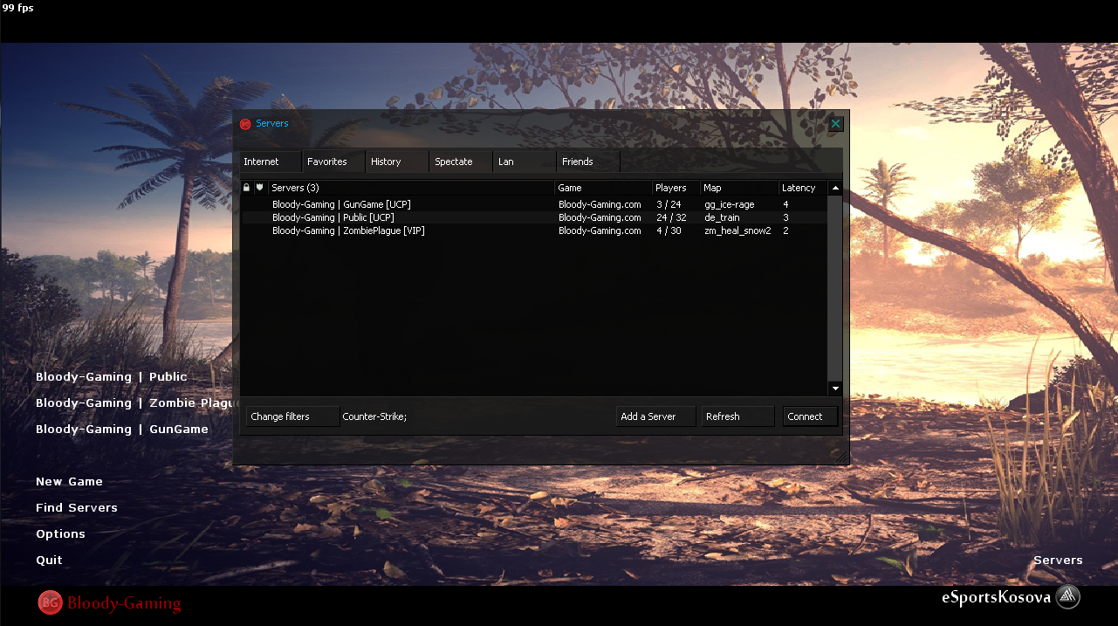
Task: Click the zm_heal_snow2 map cell
Action: point(737,230)
